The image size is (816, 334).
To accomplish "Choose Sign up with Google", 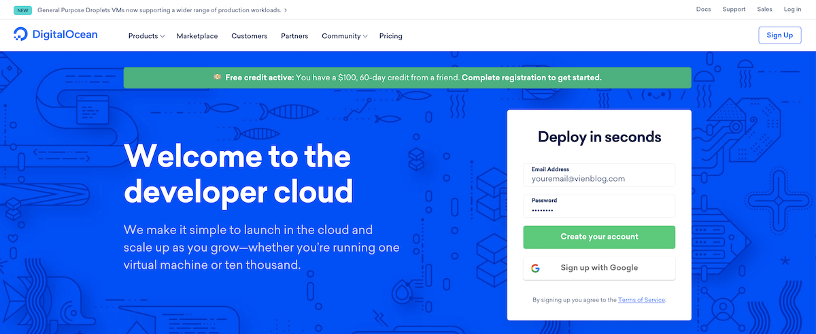I will coord(599,268).
